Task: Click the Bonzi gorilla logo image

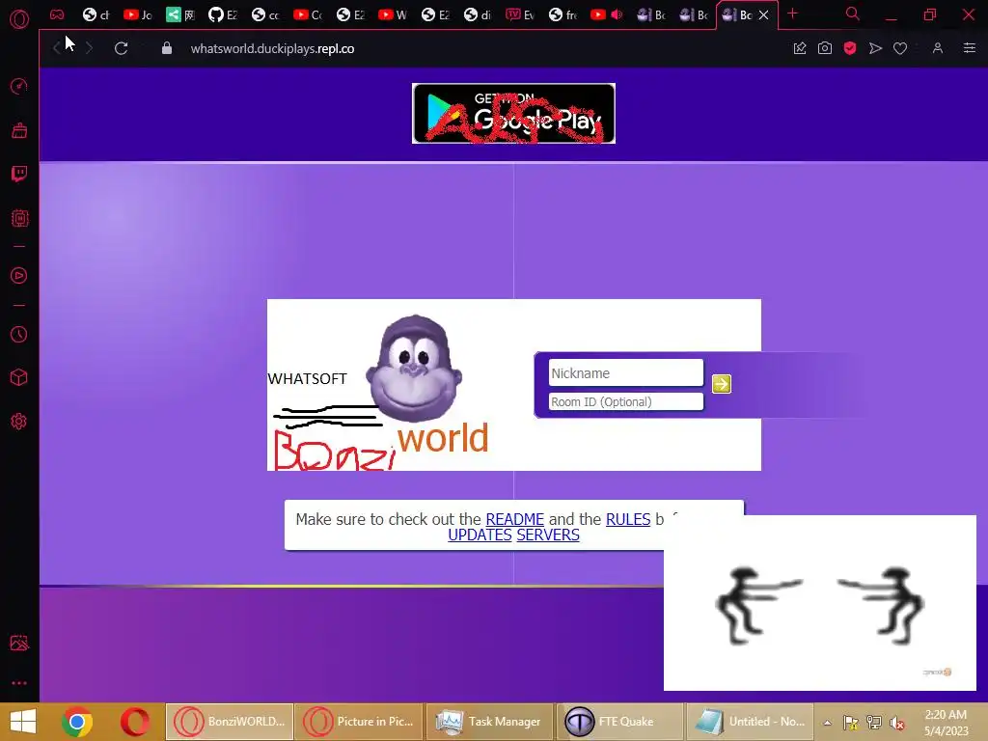Action: point(414,369)
